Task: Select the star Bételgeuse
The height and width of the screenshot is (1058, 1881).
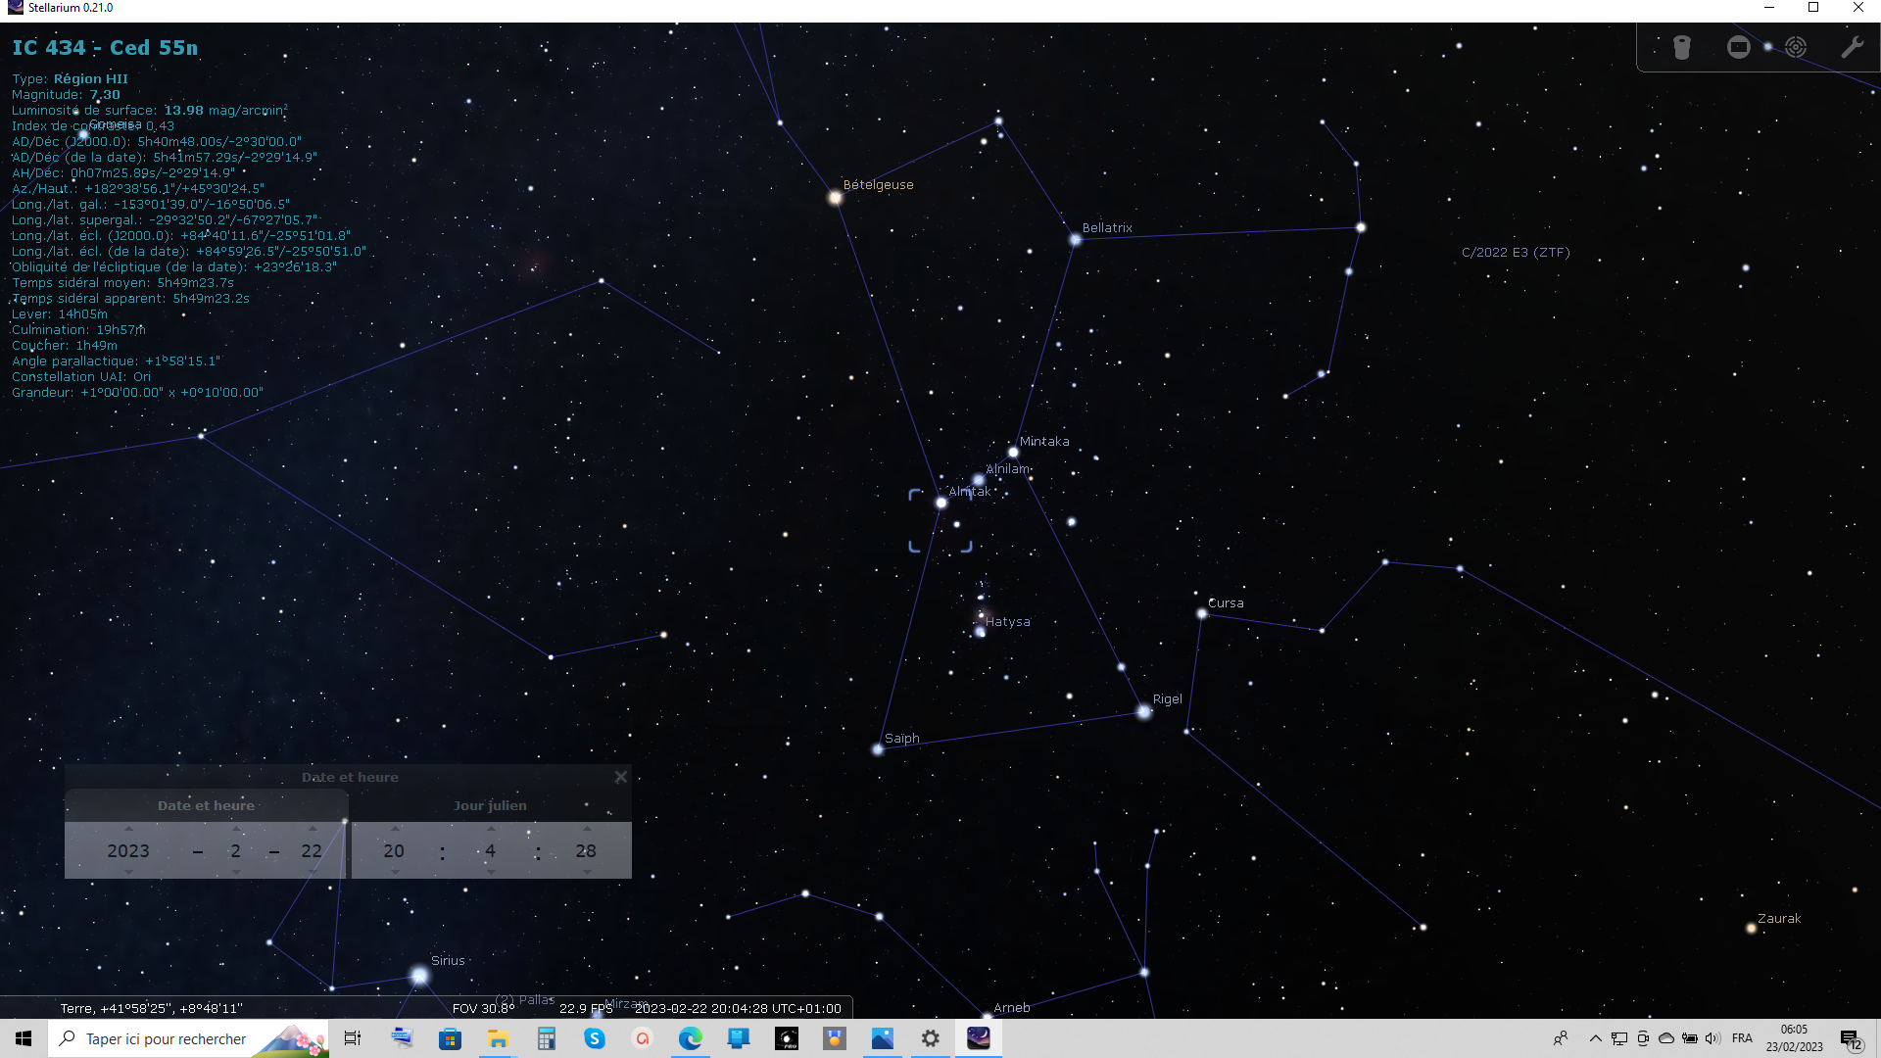Action: 835,198
